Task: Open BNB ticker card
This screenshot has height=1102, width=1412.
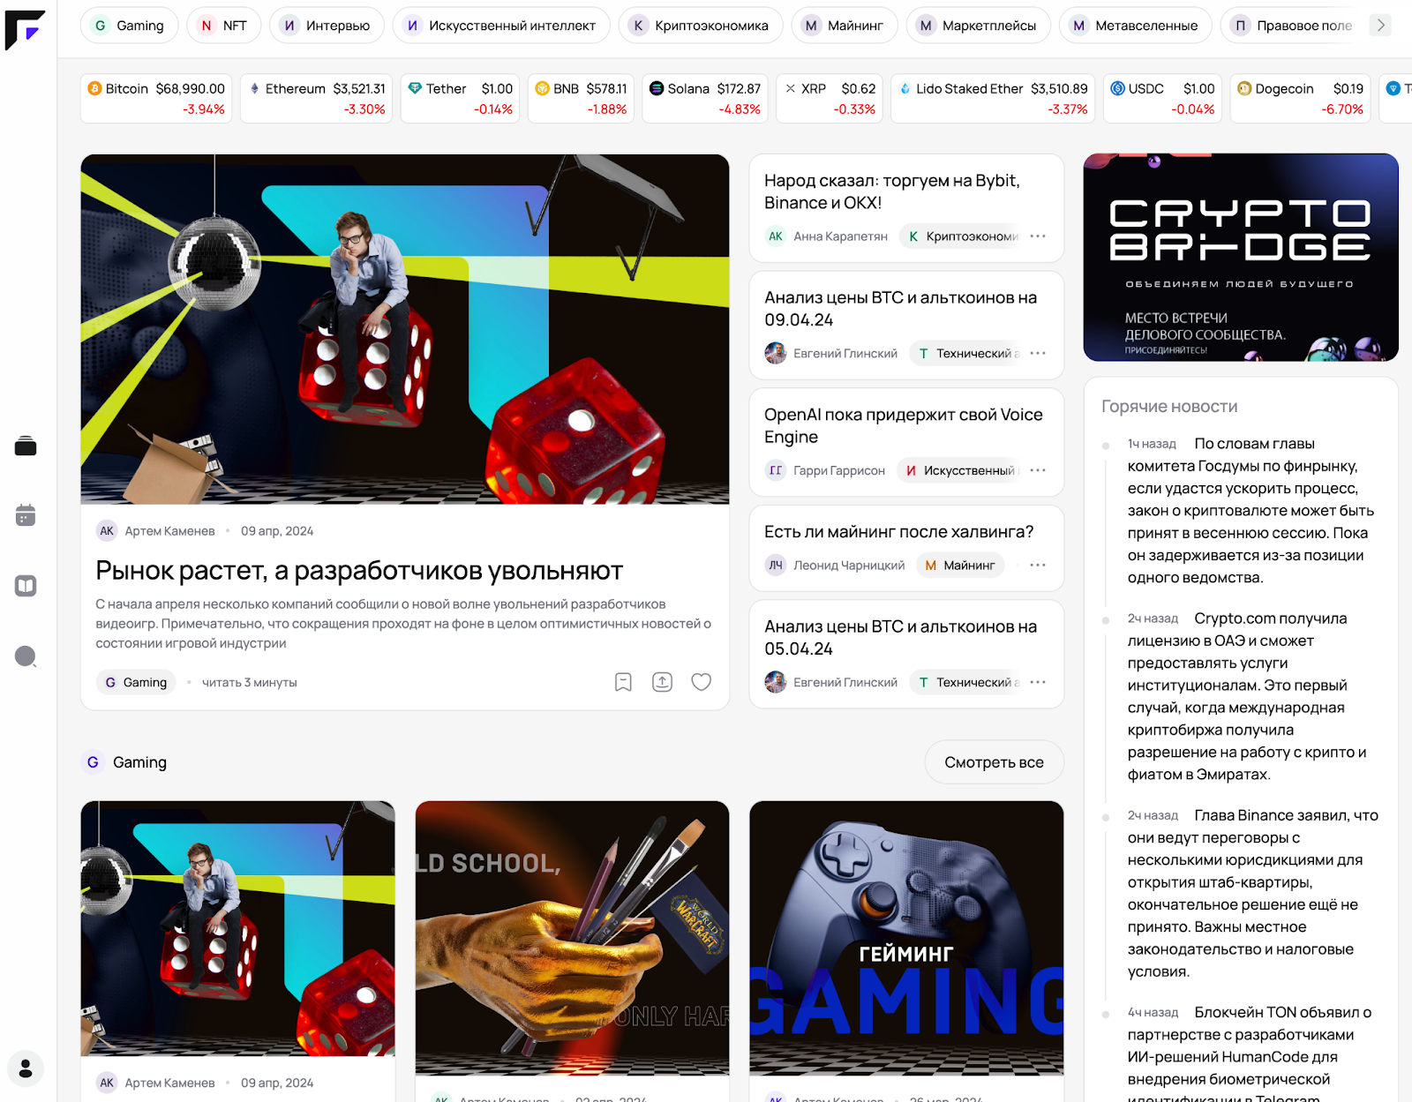Action: (x=582, y=99)
